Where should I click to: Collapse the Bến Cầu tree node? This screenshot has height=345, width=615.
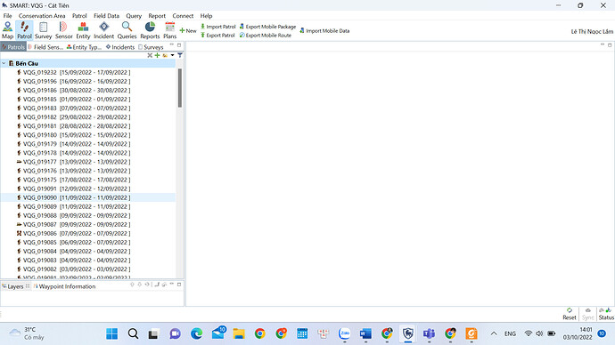pyautogui.click(x=4, y=63)
